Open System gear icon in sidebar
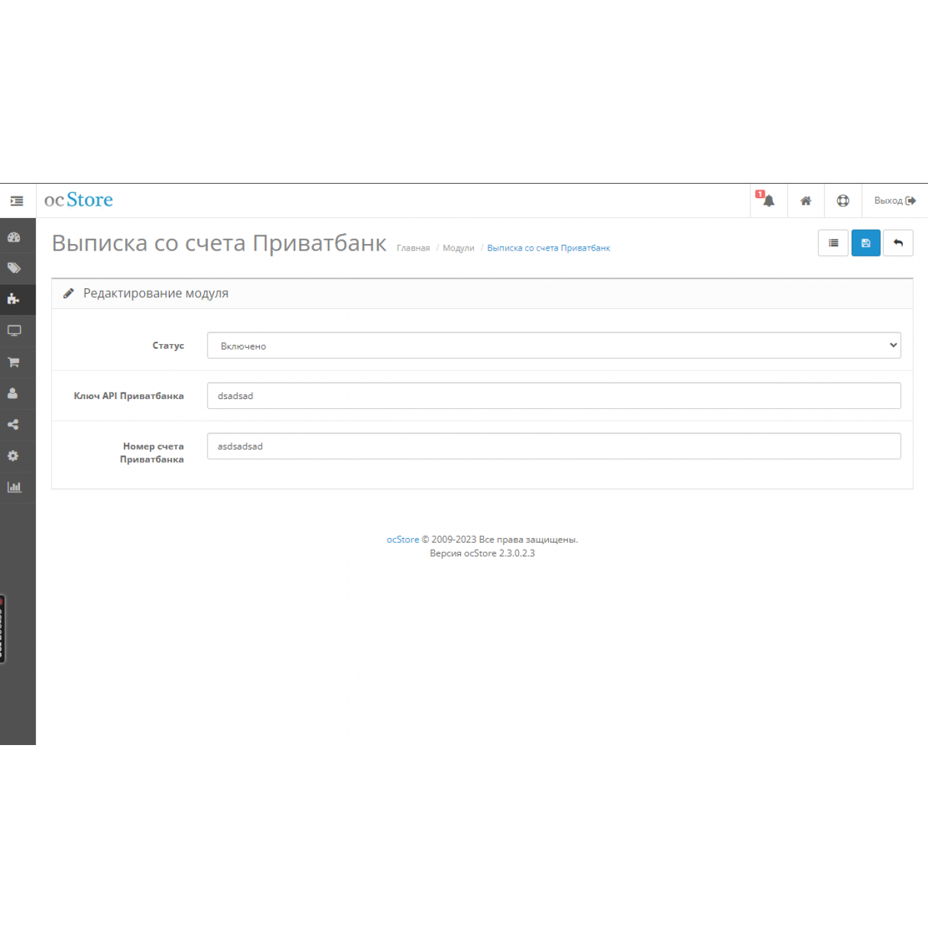This screenshot has height=928, width=928. point(14,456)
